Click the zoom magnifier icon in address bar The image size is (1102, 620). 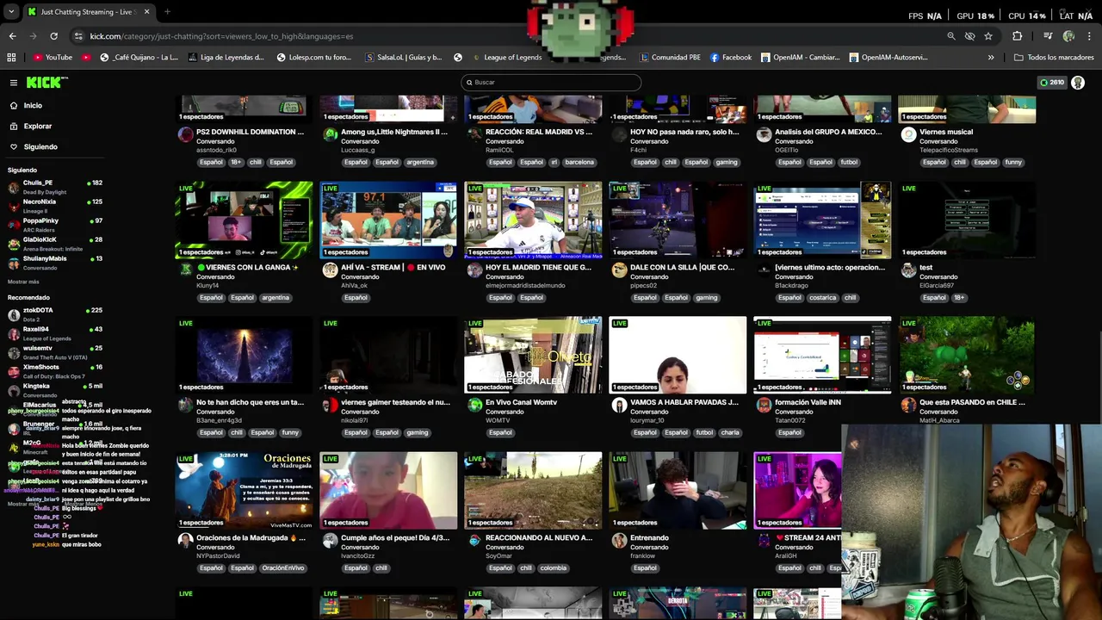(951, 36)
